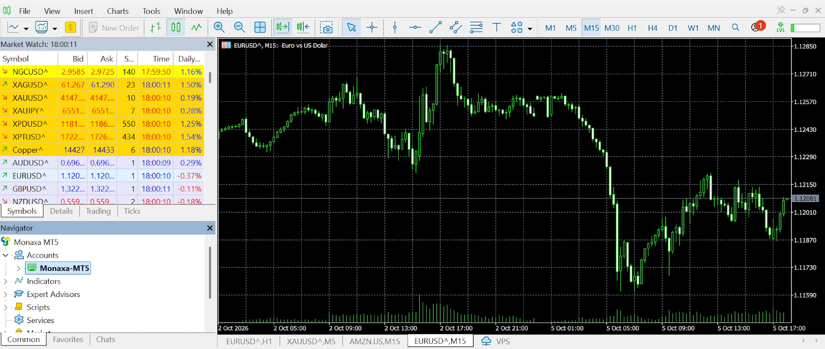Switch to XAUUSD^,M5 chart tab
This screenshot has width=825, height=349.
point(311,341)
